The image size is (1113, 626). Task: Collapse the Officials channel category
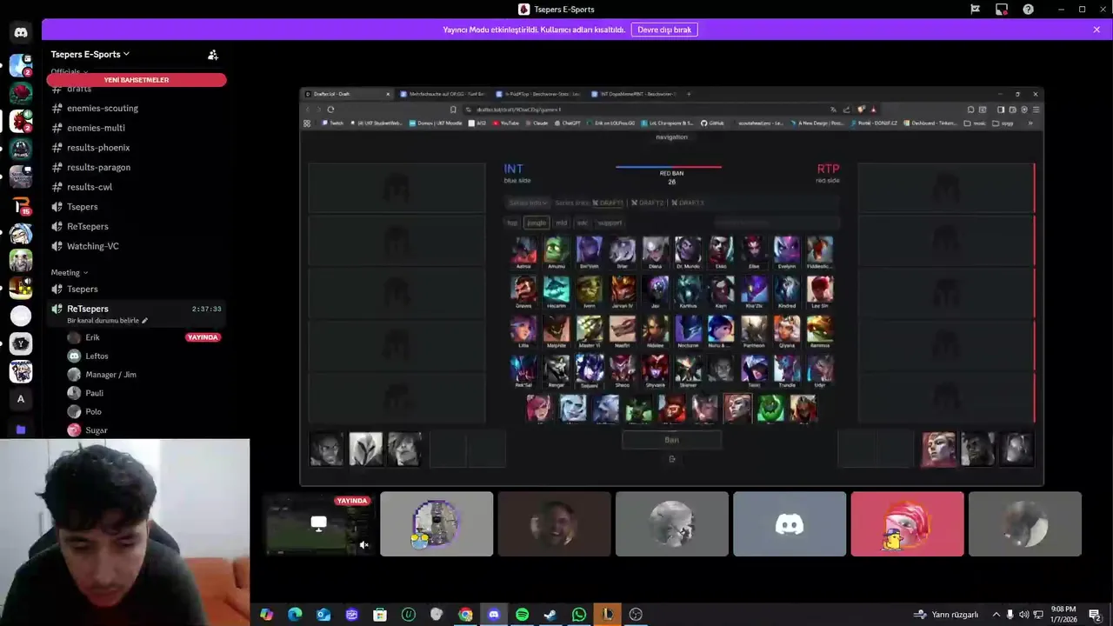click(70, 71)
